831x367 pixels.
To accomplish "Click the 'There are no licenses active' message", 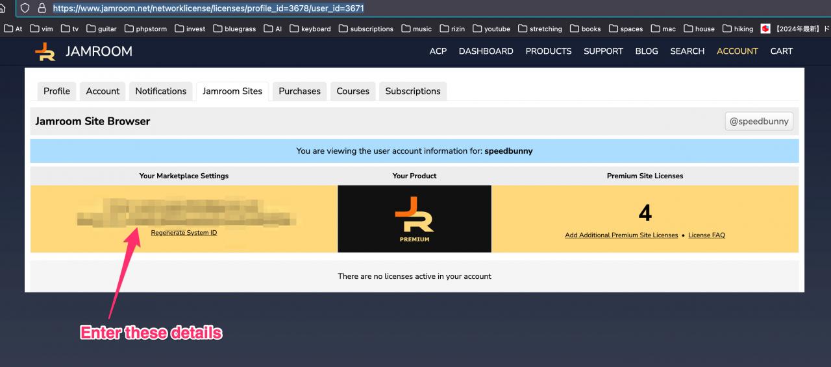I will click(x=414, y=276).
